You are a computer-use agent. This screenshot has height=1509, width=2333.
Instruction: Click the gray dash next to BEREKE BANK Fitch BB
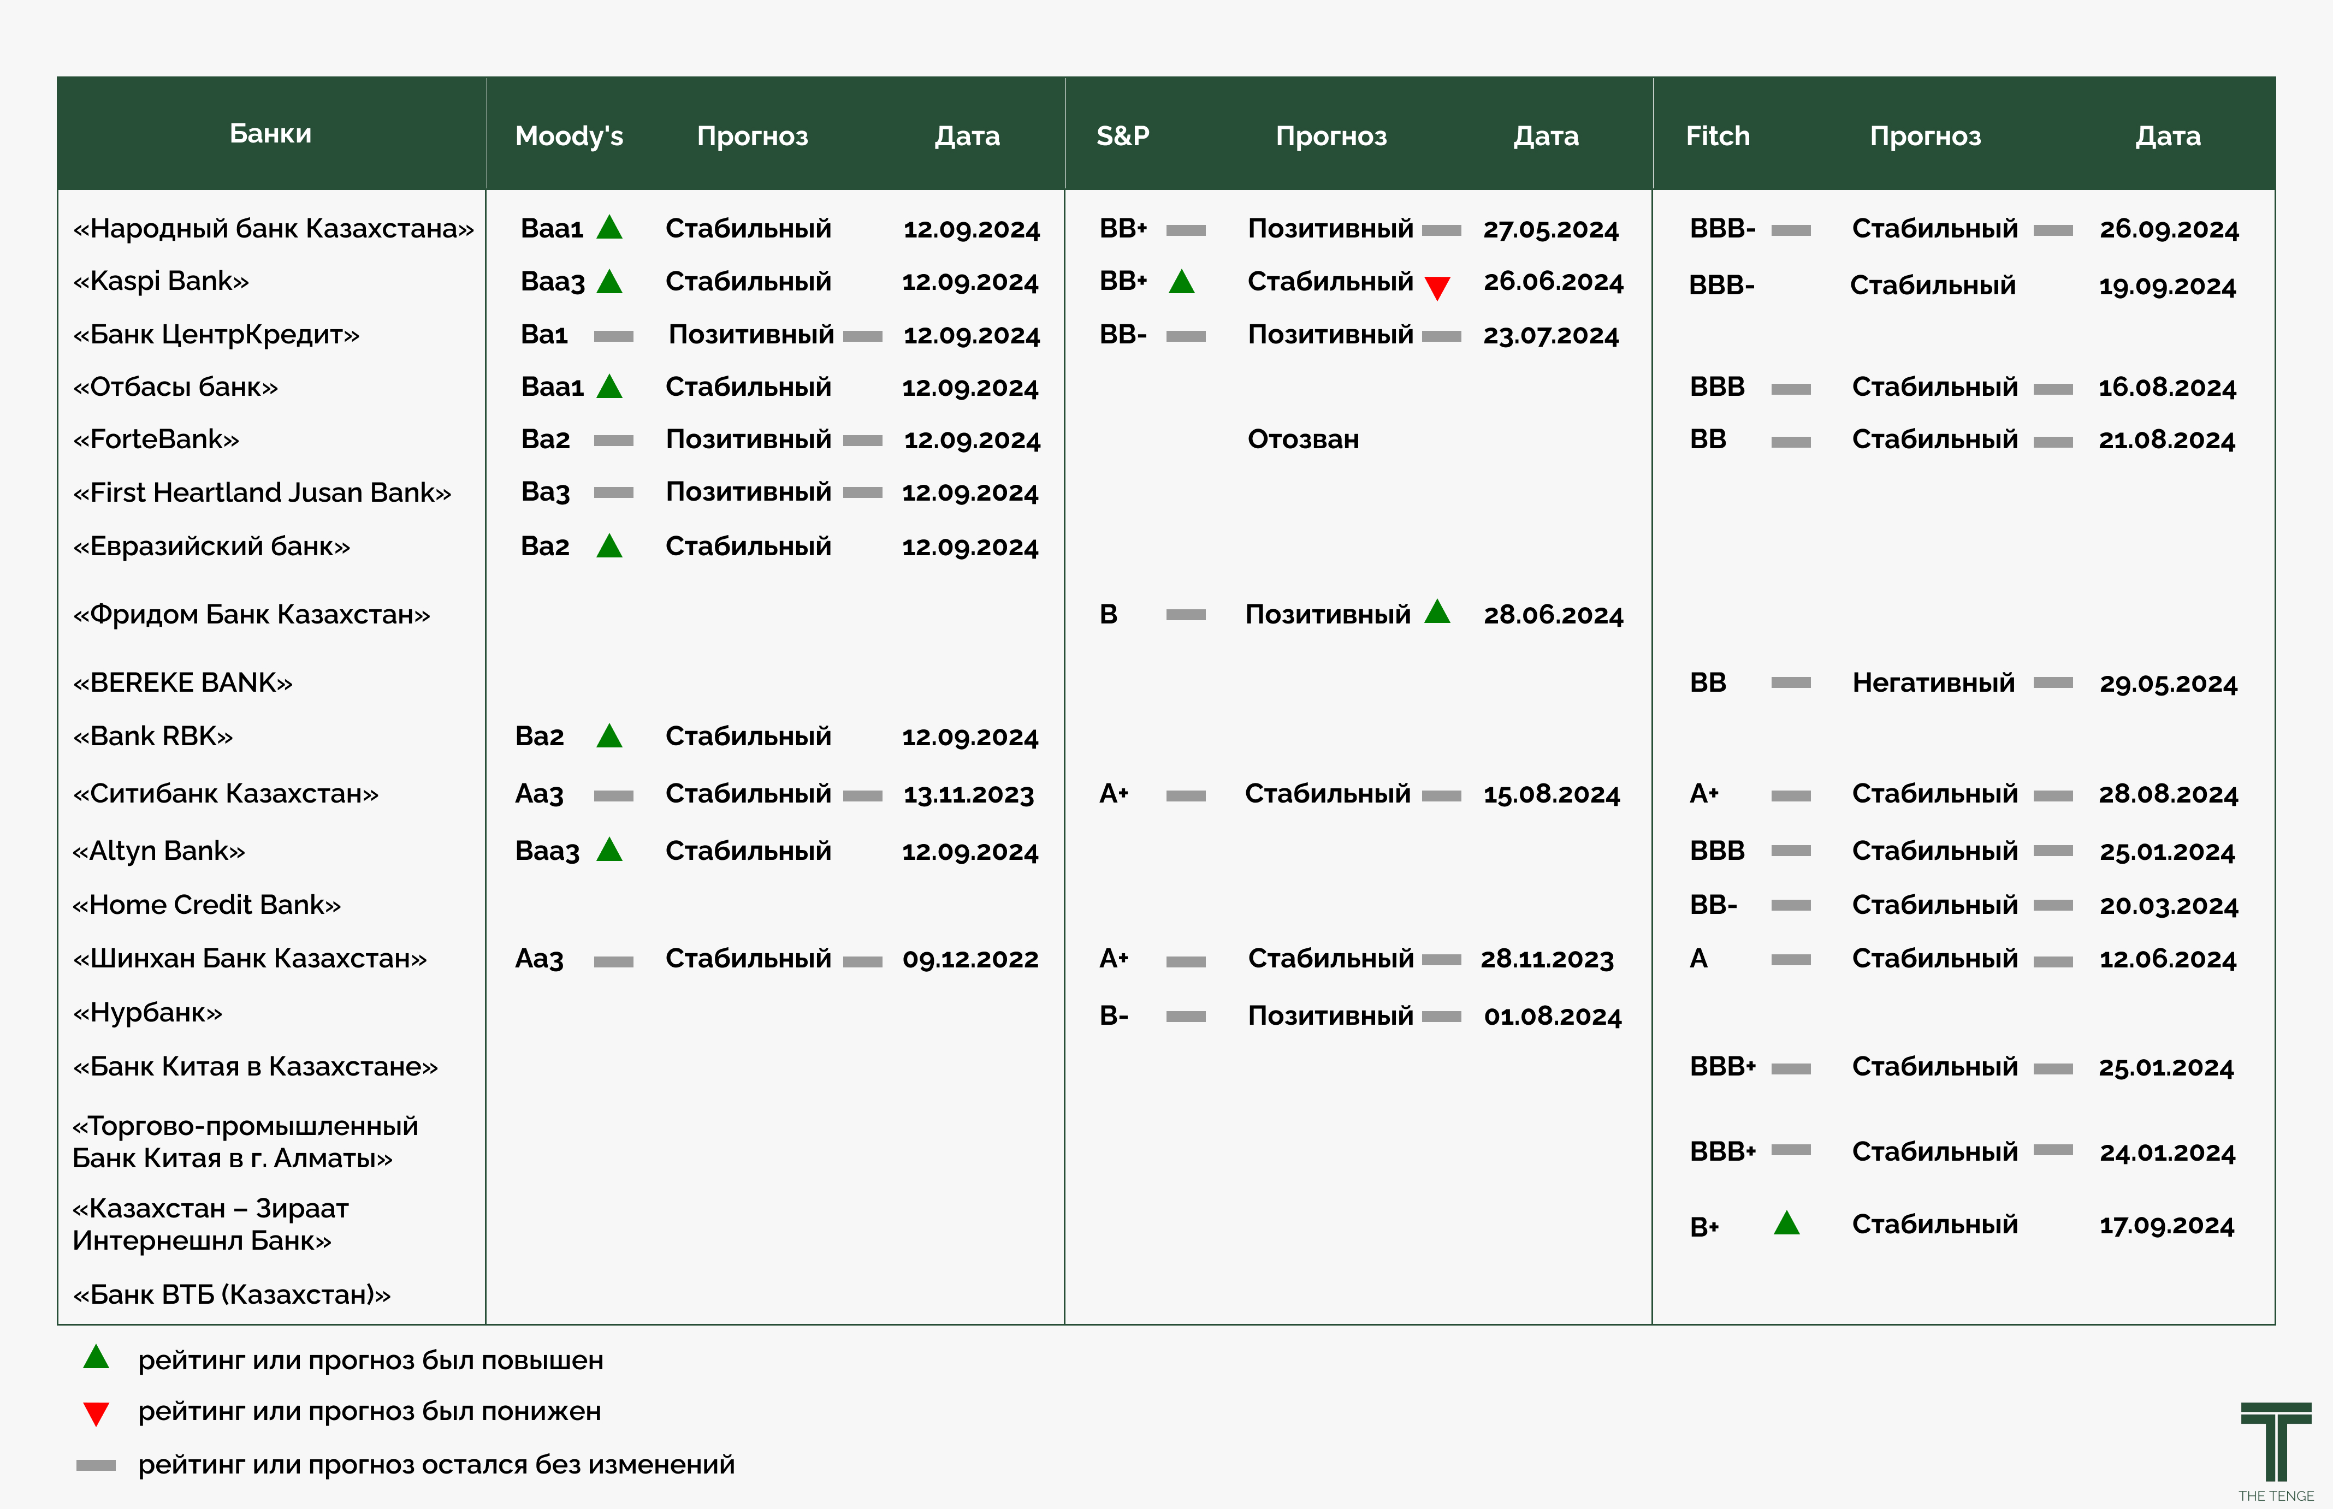click(1791, 682)
